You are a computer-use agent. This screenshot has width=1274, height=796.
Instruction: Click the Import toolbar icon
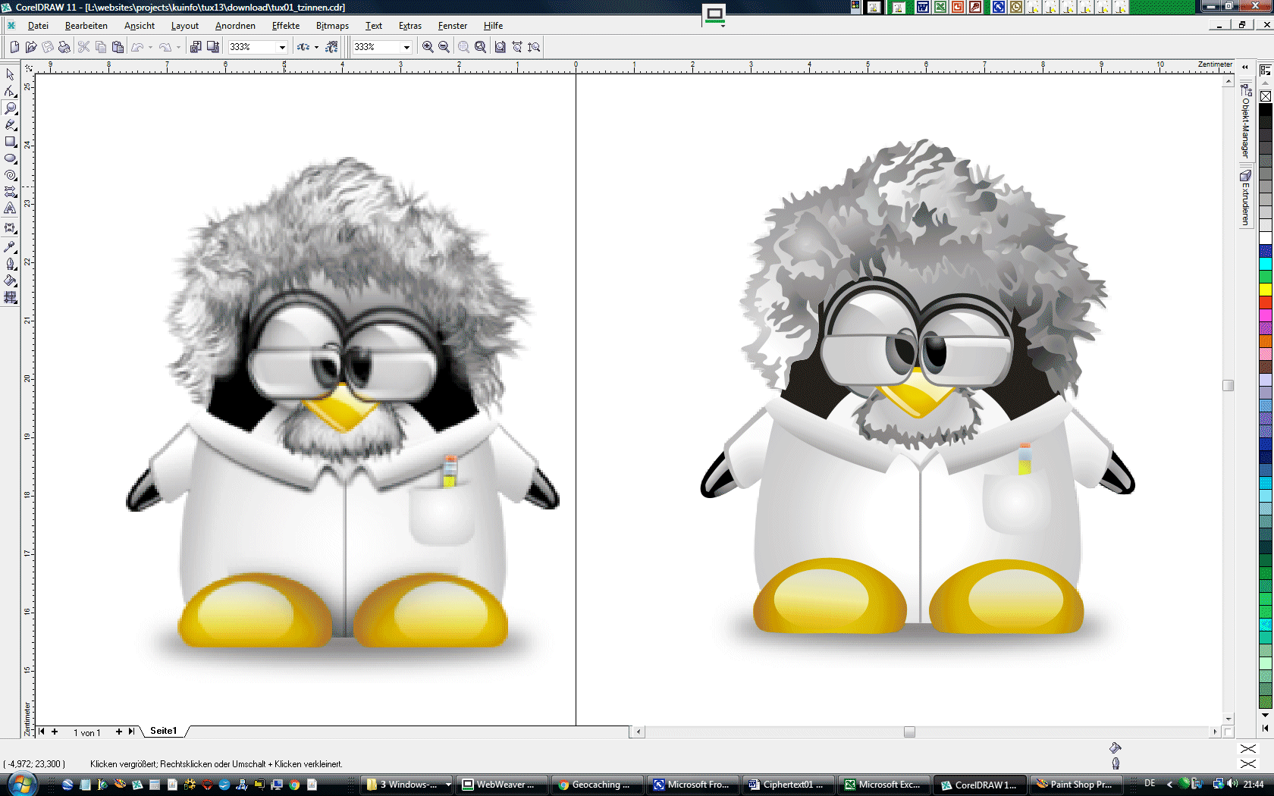pyautogui.click(x=196, y=47)
